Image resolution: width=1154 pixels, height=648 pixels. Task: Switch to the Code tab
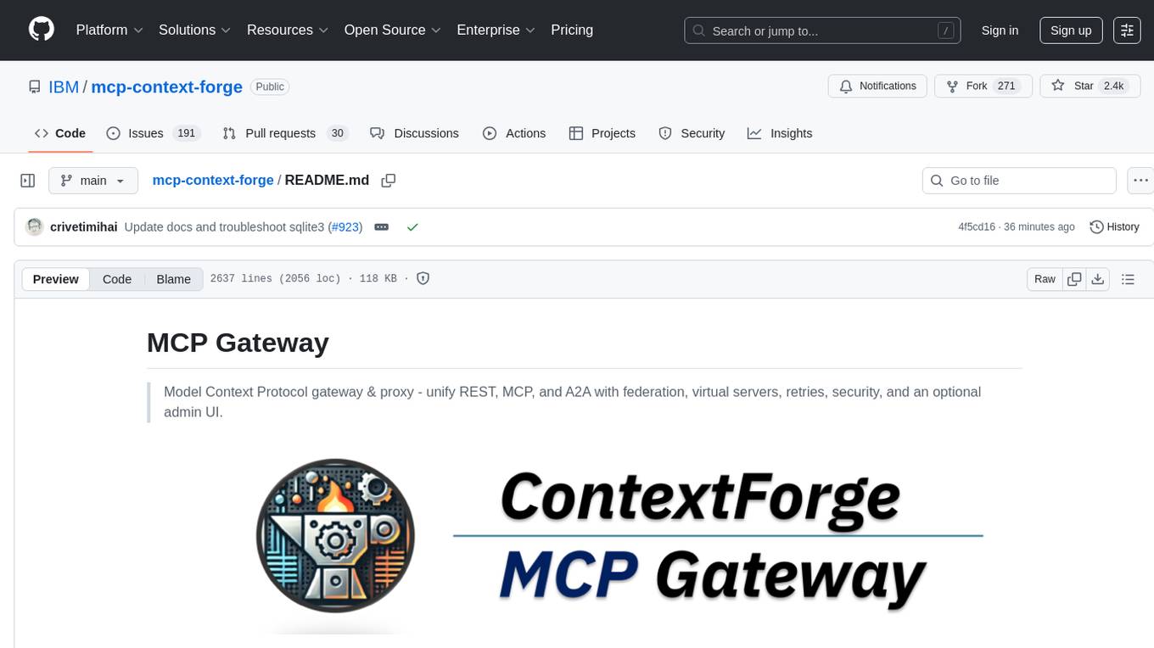[59, 133]
